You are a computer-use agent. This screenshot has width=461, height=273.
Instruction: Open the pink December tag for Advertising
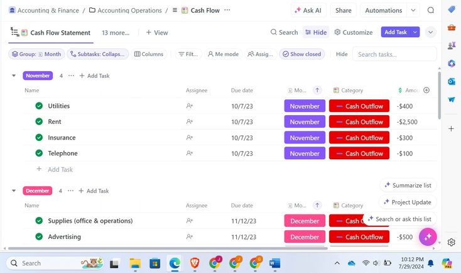coord(305,237)
